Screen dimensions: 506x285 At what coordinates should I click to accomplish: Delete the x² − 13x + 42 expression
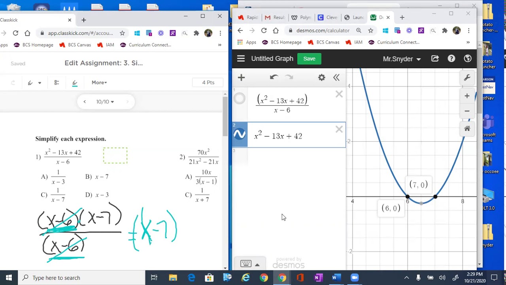click(x=339, y=129)
